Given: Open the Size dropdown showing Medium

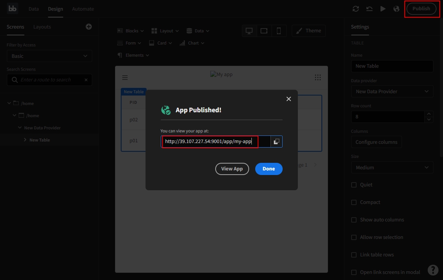Looking at the screenshot, I should (392, 167).
